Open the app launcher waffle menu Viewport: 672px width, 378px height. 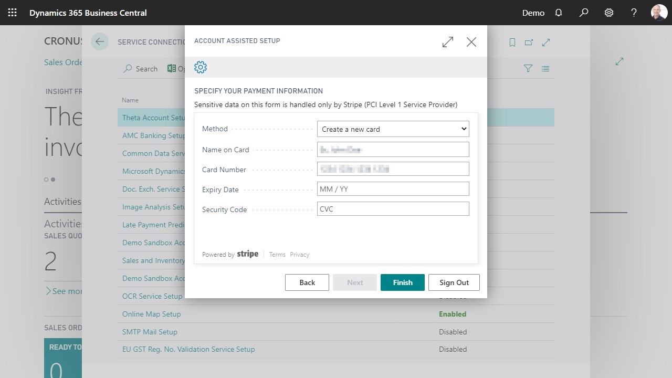13,13
